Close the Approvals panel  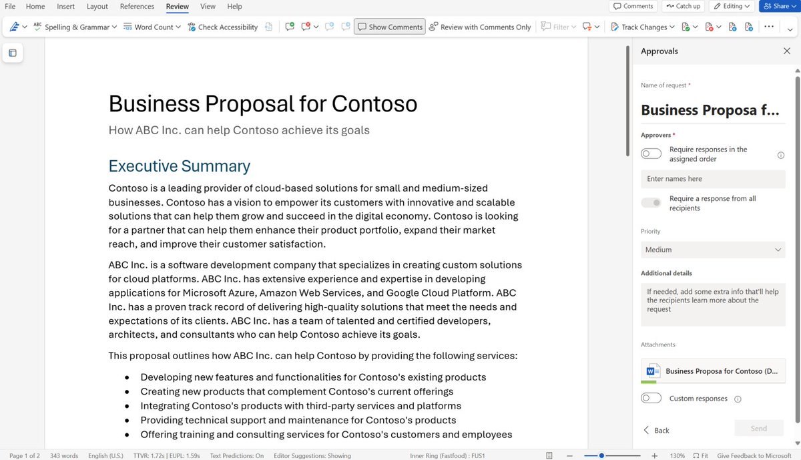pos(786,51)
